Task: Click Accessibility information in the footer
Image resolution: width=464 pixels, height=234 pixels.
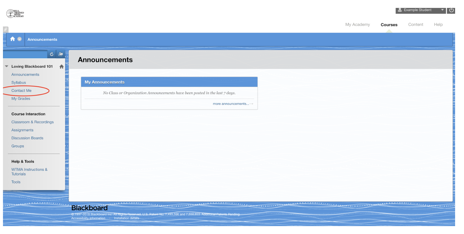Action: pyautogui.click(x=88, y=218)
